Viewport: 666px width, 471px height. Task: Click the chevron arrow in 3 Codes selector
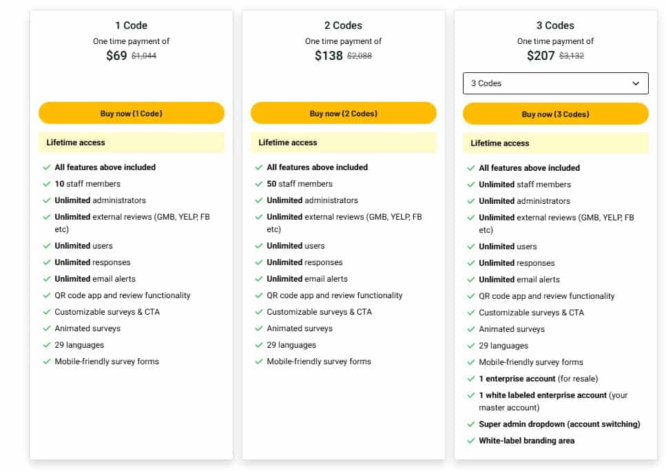(636, 83)
